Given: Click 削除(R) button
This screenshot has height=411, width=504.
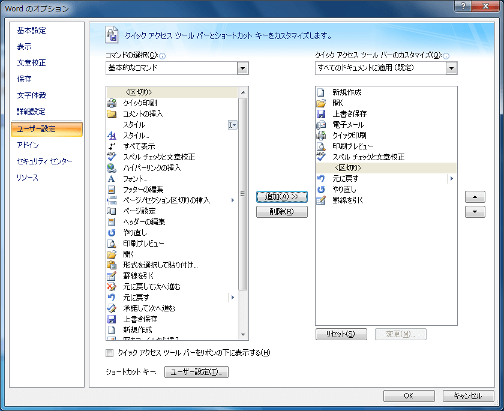Looking at the screenshot, I should point(282,212).
